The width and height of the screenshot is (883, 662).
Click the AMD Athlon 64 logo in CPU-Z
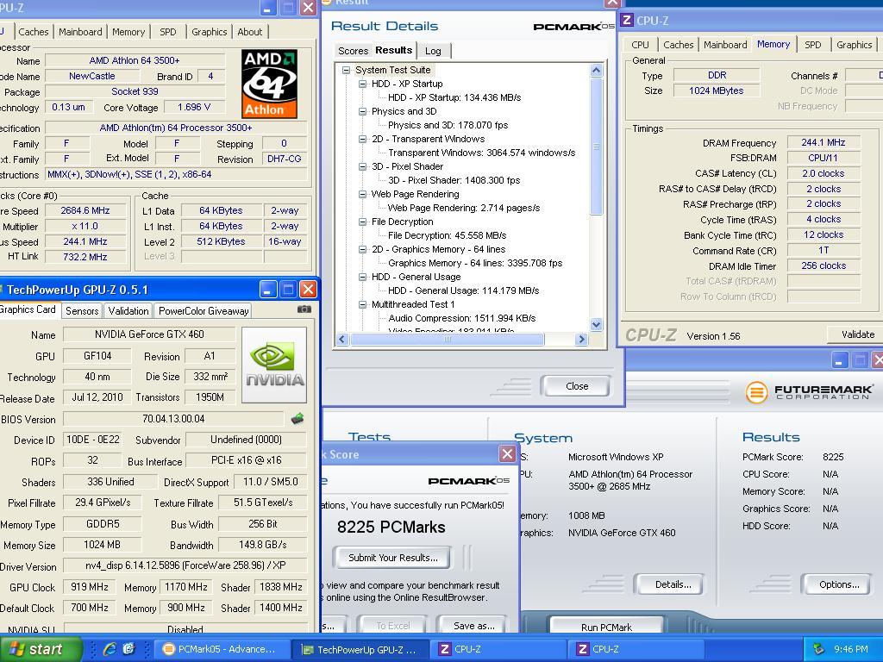coord(269,84)
